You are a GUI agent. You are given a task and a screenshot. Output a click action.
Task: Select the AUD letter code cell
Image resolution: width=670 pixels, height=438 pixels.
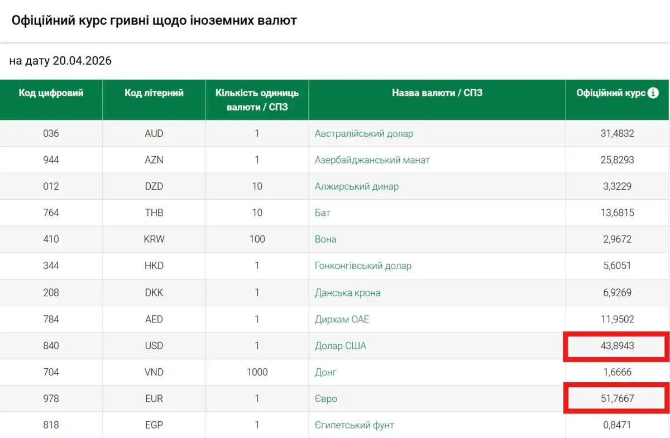pos(154,133)
